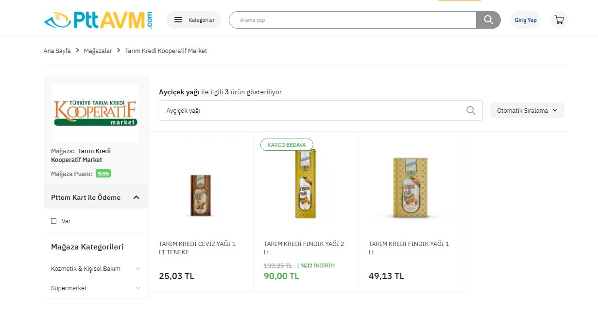The height and width of the screenshot is (318, 598).
Task: Click the store search magnifier icon
Action: (470, 110)
